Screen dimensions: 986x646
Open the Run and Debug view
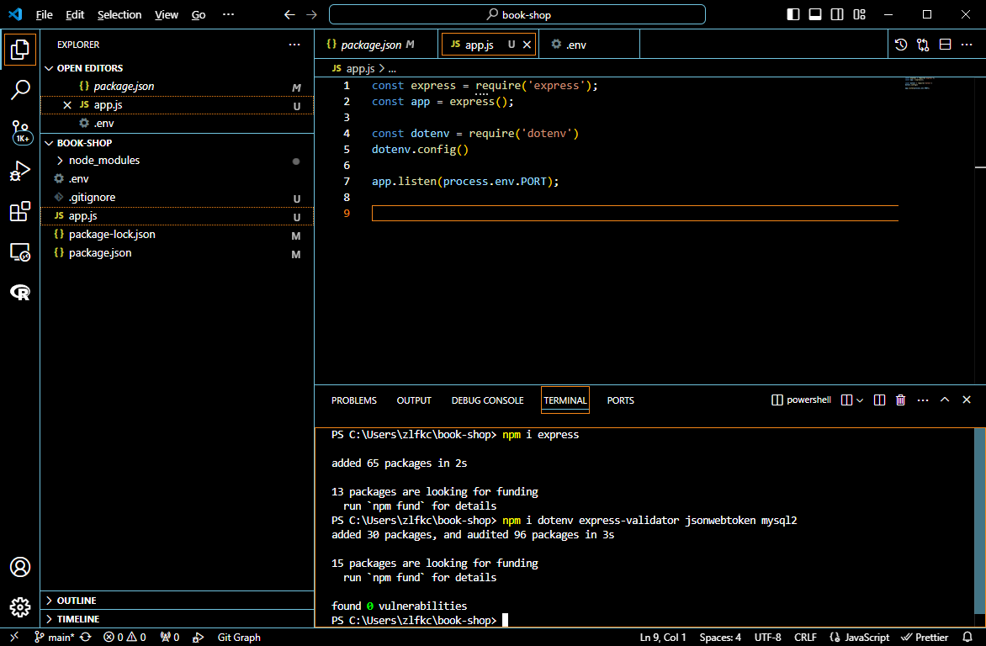[x=20, y=171]
